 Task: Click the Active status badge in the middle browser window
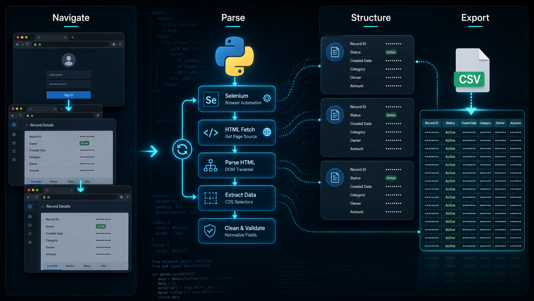pos(84,143)
